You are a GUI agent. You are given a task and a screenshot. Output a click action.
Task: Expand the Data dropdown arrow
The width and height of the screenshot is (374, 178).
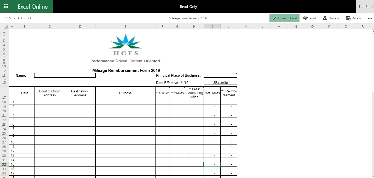tap(360, 18)
